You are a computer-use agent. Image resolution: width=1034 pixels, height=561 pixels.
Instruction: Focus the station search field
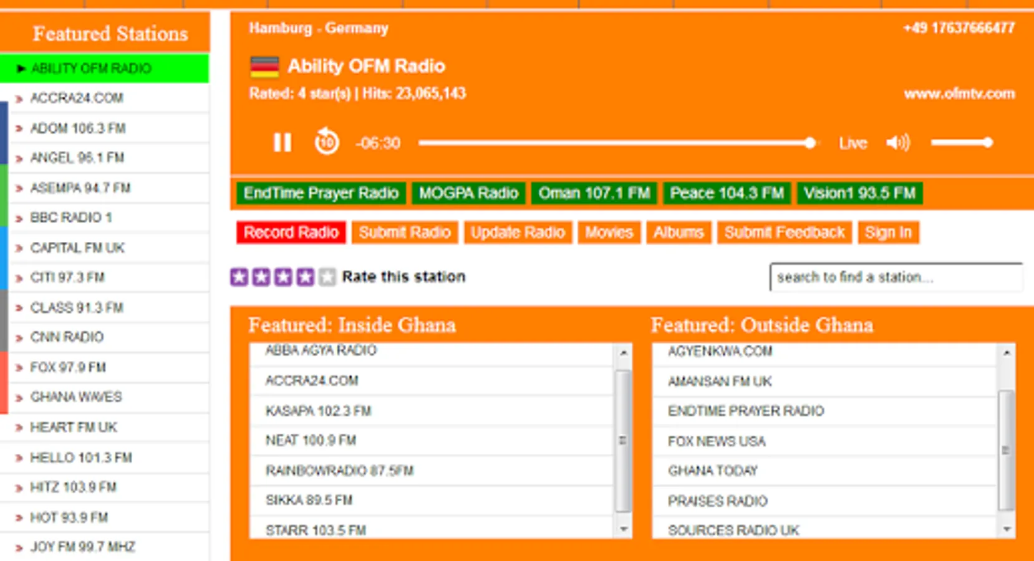point(896,277)
